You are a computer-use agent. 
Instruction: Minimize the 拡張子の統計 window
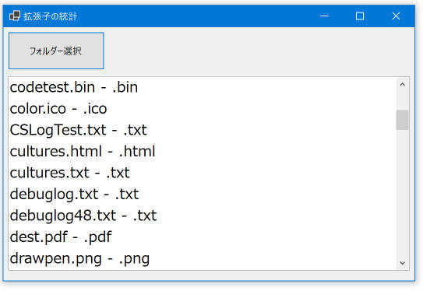(324, 16)
